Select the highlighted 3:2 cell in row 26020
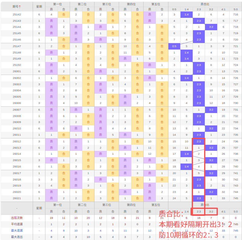Image resolution: width=242 pixels, height=240 pixels. click(211, 192)
